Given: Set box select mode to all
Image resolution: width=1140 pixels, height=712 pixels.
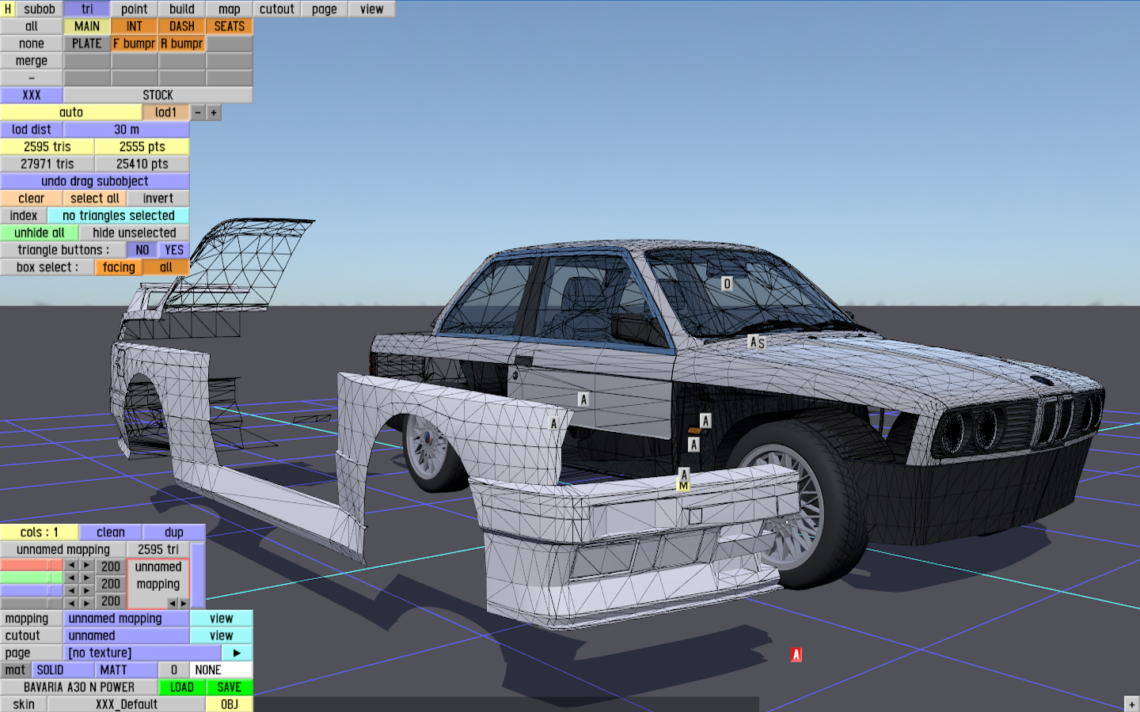Looking at the screenshot, I should pyautogui.click(x=166, y=267).
